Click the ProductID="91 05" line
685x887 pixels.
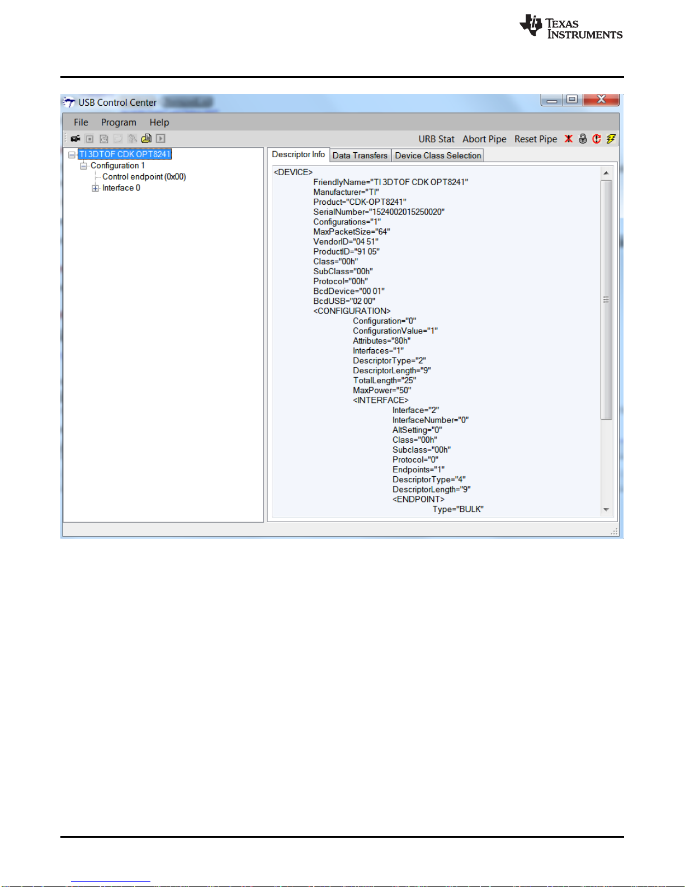[x=346, y=252]
